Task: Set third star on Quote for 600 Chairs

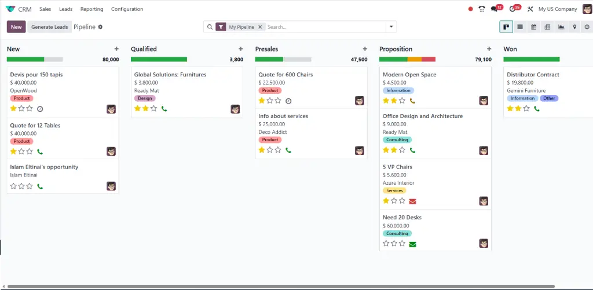Action: click(279, 101)
